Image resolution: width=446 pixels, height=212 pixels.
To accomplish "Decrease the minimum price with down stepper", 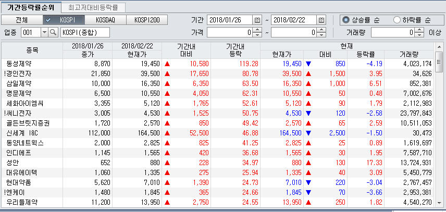I will point(257,35).
